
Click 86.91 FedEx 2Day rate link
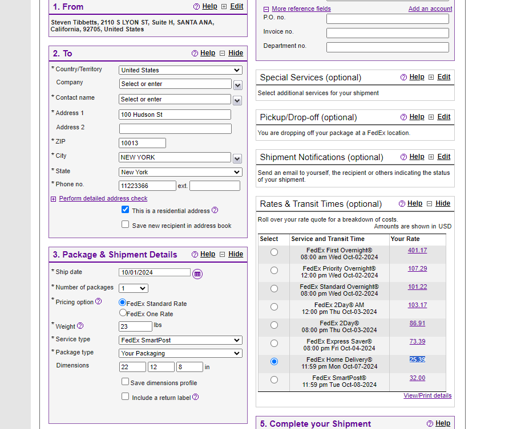click(417, 323)
